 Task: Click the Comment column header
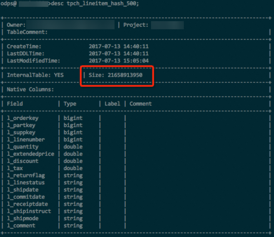point(140,104)
